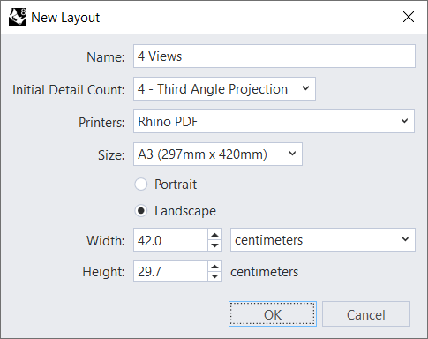Close the New Layout dialog with X
The width and height of the screenshot is (428, 339).
(409, 17)
